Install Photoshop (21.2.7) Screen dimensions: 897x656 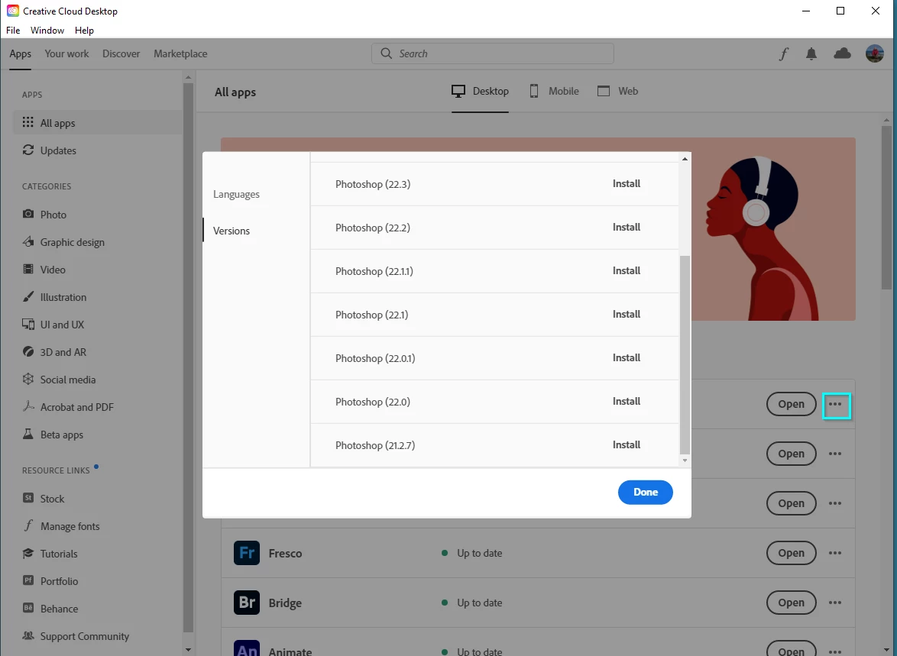point(627,444)
